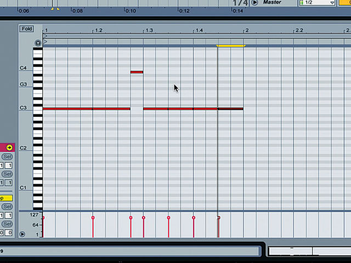Click the play triangle icon beside velocity scale
The image size is (351, 263).
[22, 234]
